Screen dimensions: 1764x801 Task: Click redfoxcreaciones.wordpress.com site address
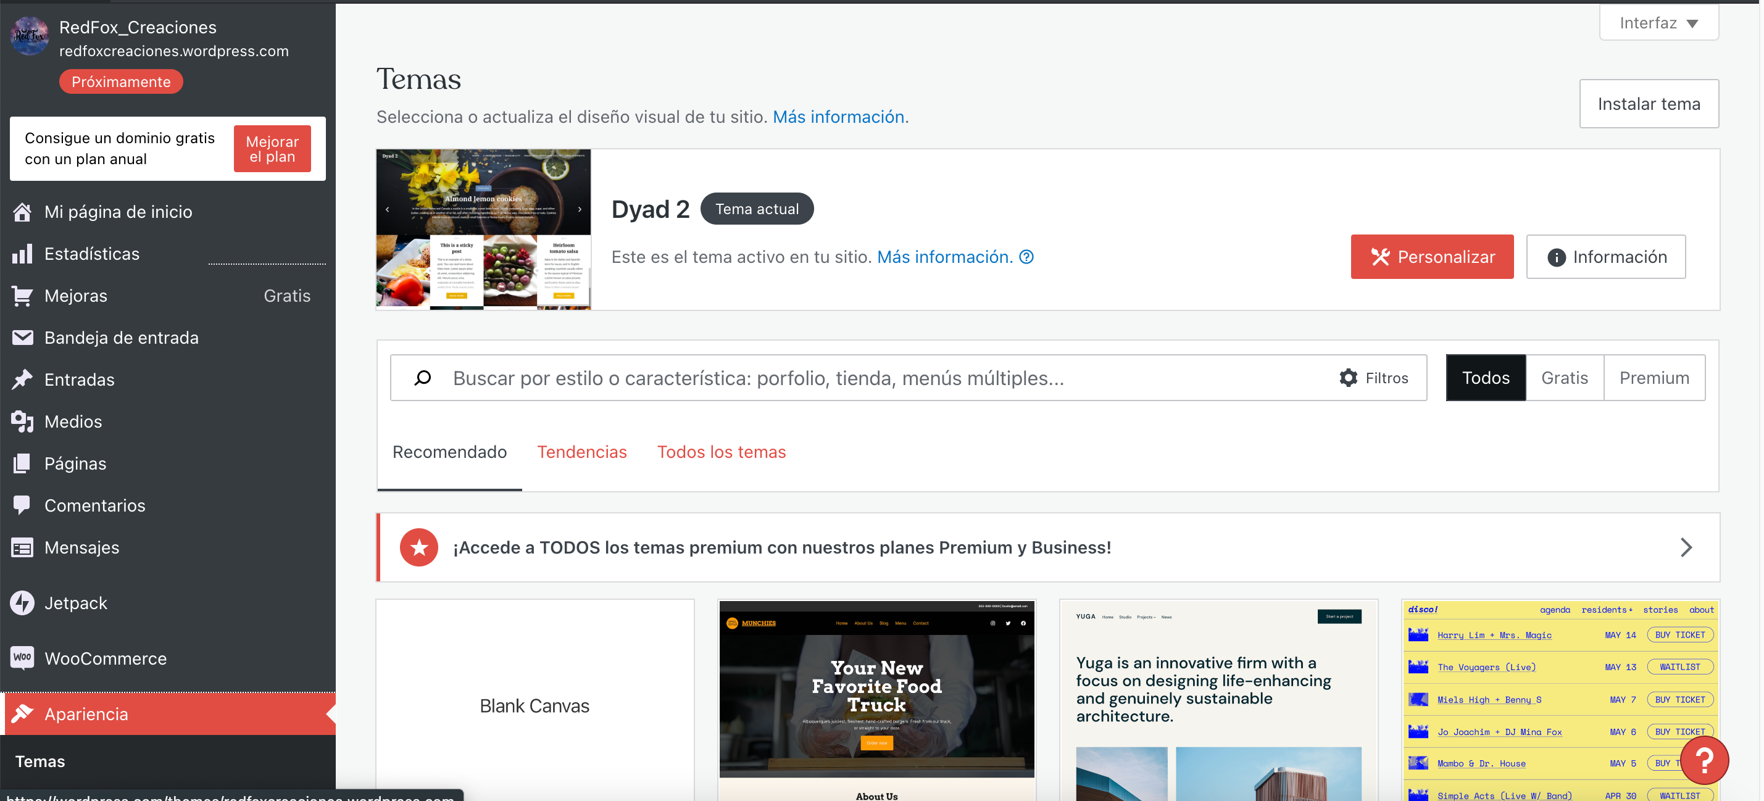[174, 51]
